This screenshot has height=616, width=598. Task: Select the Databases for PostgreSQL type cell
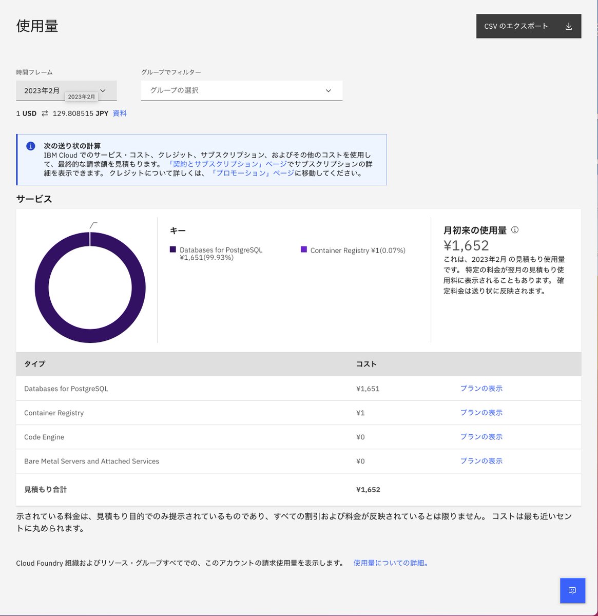(66, 389)
